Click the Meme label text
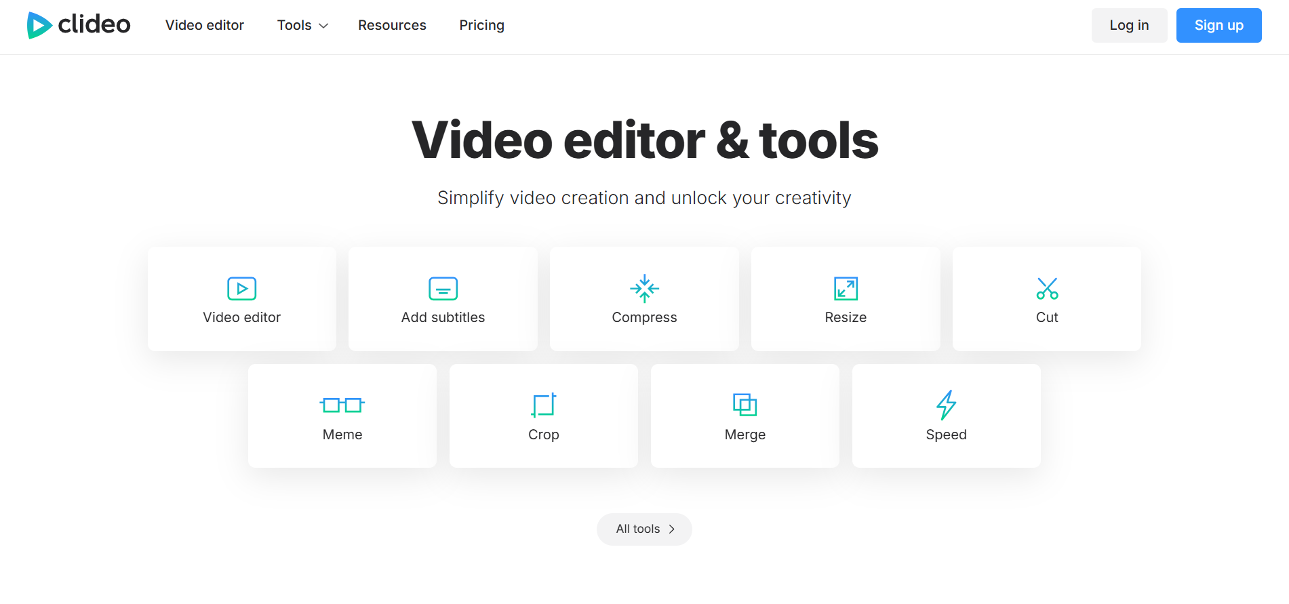This screenshot has width=1289, height=604. pos(342,435)
